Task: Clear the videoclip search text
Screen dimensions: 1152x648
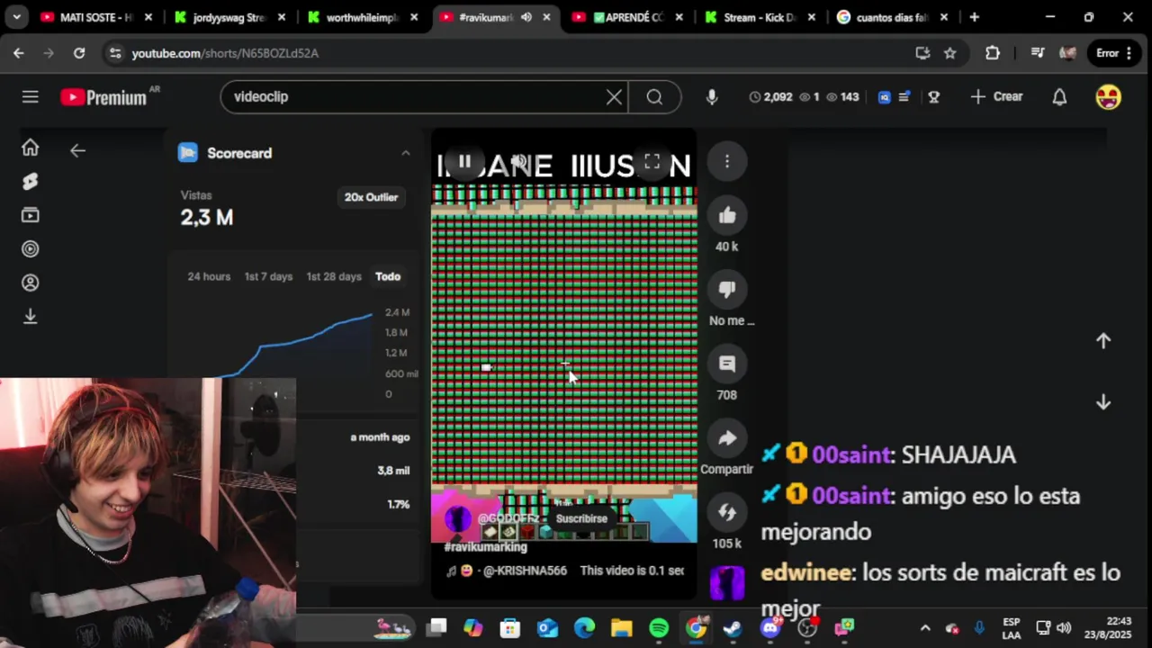Action: click(614, 97)
